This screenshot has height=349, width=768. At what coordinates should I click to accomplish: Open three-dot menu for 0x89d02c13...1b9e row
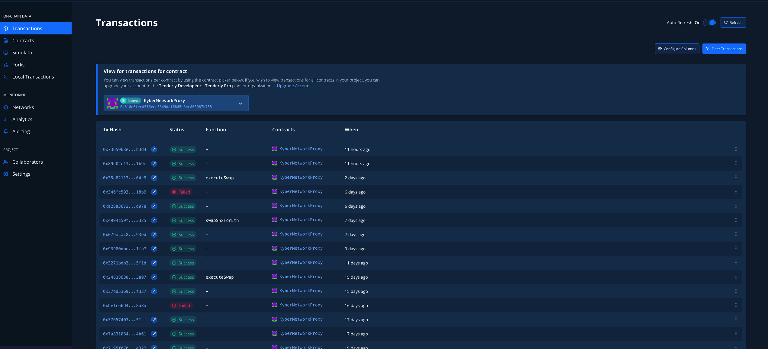[x=736, y=163]
